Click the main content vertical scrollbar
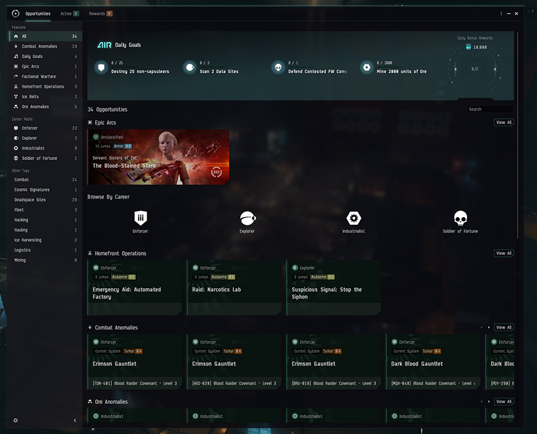Image resolution: width=537 pixels, height=434 pixels. point(518,135)
